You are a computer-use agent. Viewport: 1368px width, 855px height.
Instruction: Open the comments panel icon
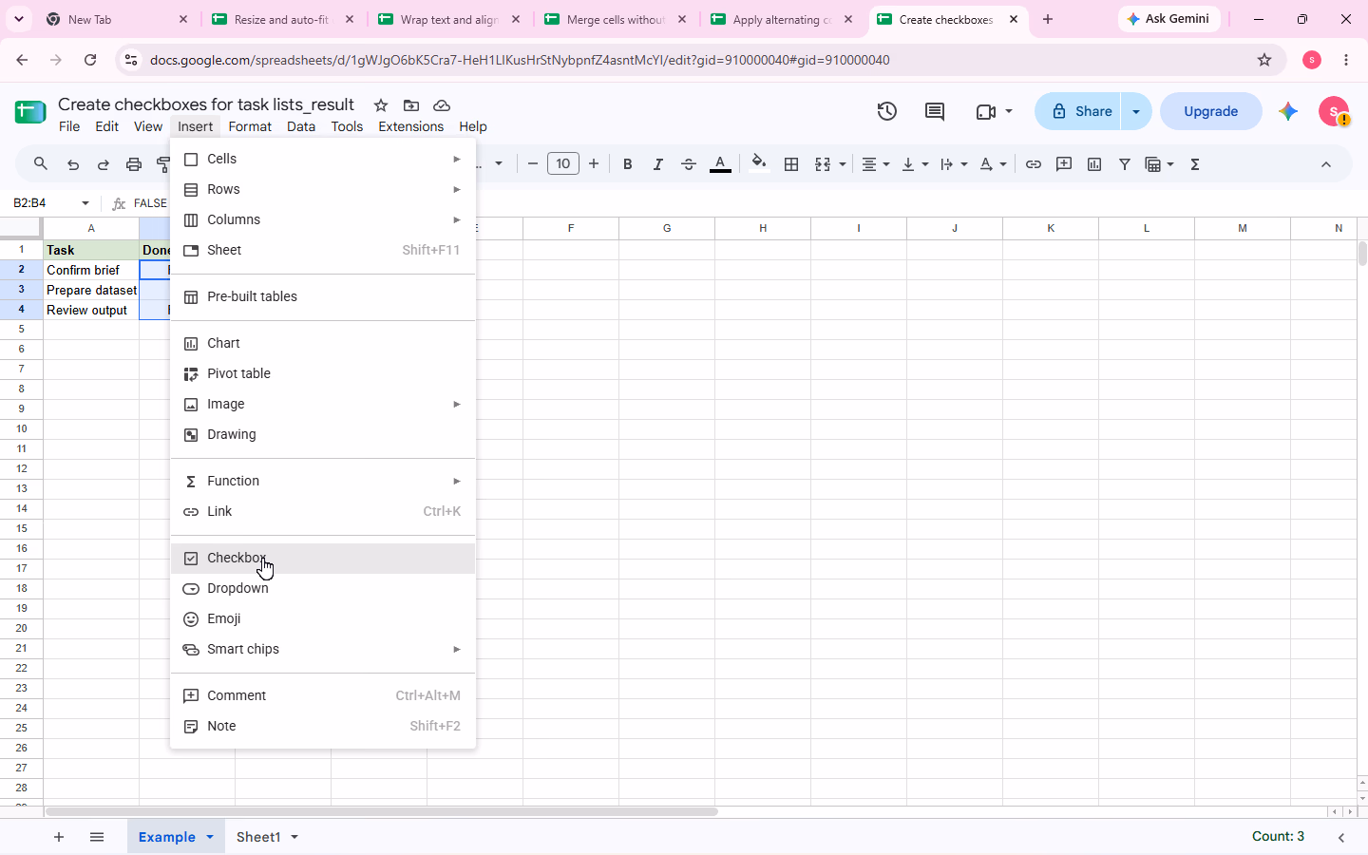pyautogui.click(x=935, y=111)
